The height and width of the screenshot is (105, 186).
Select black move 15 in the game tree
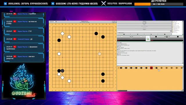[x=156, y=68]
